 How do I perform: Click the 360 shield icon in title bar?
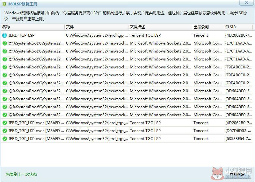point(4,4)
